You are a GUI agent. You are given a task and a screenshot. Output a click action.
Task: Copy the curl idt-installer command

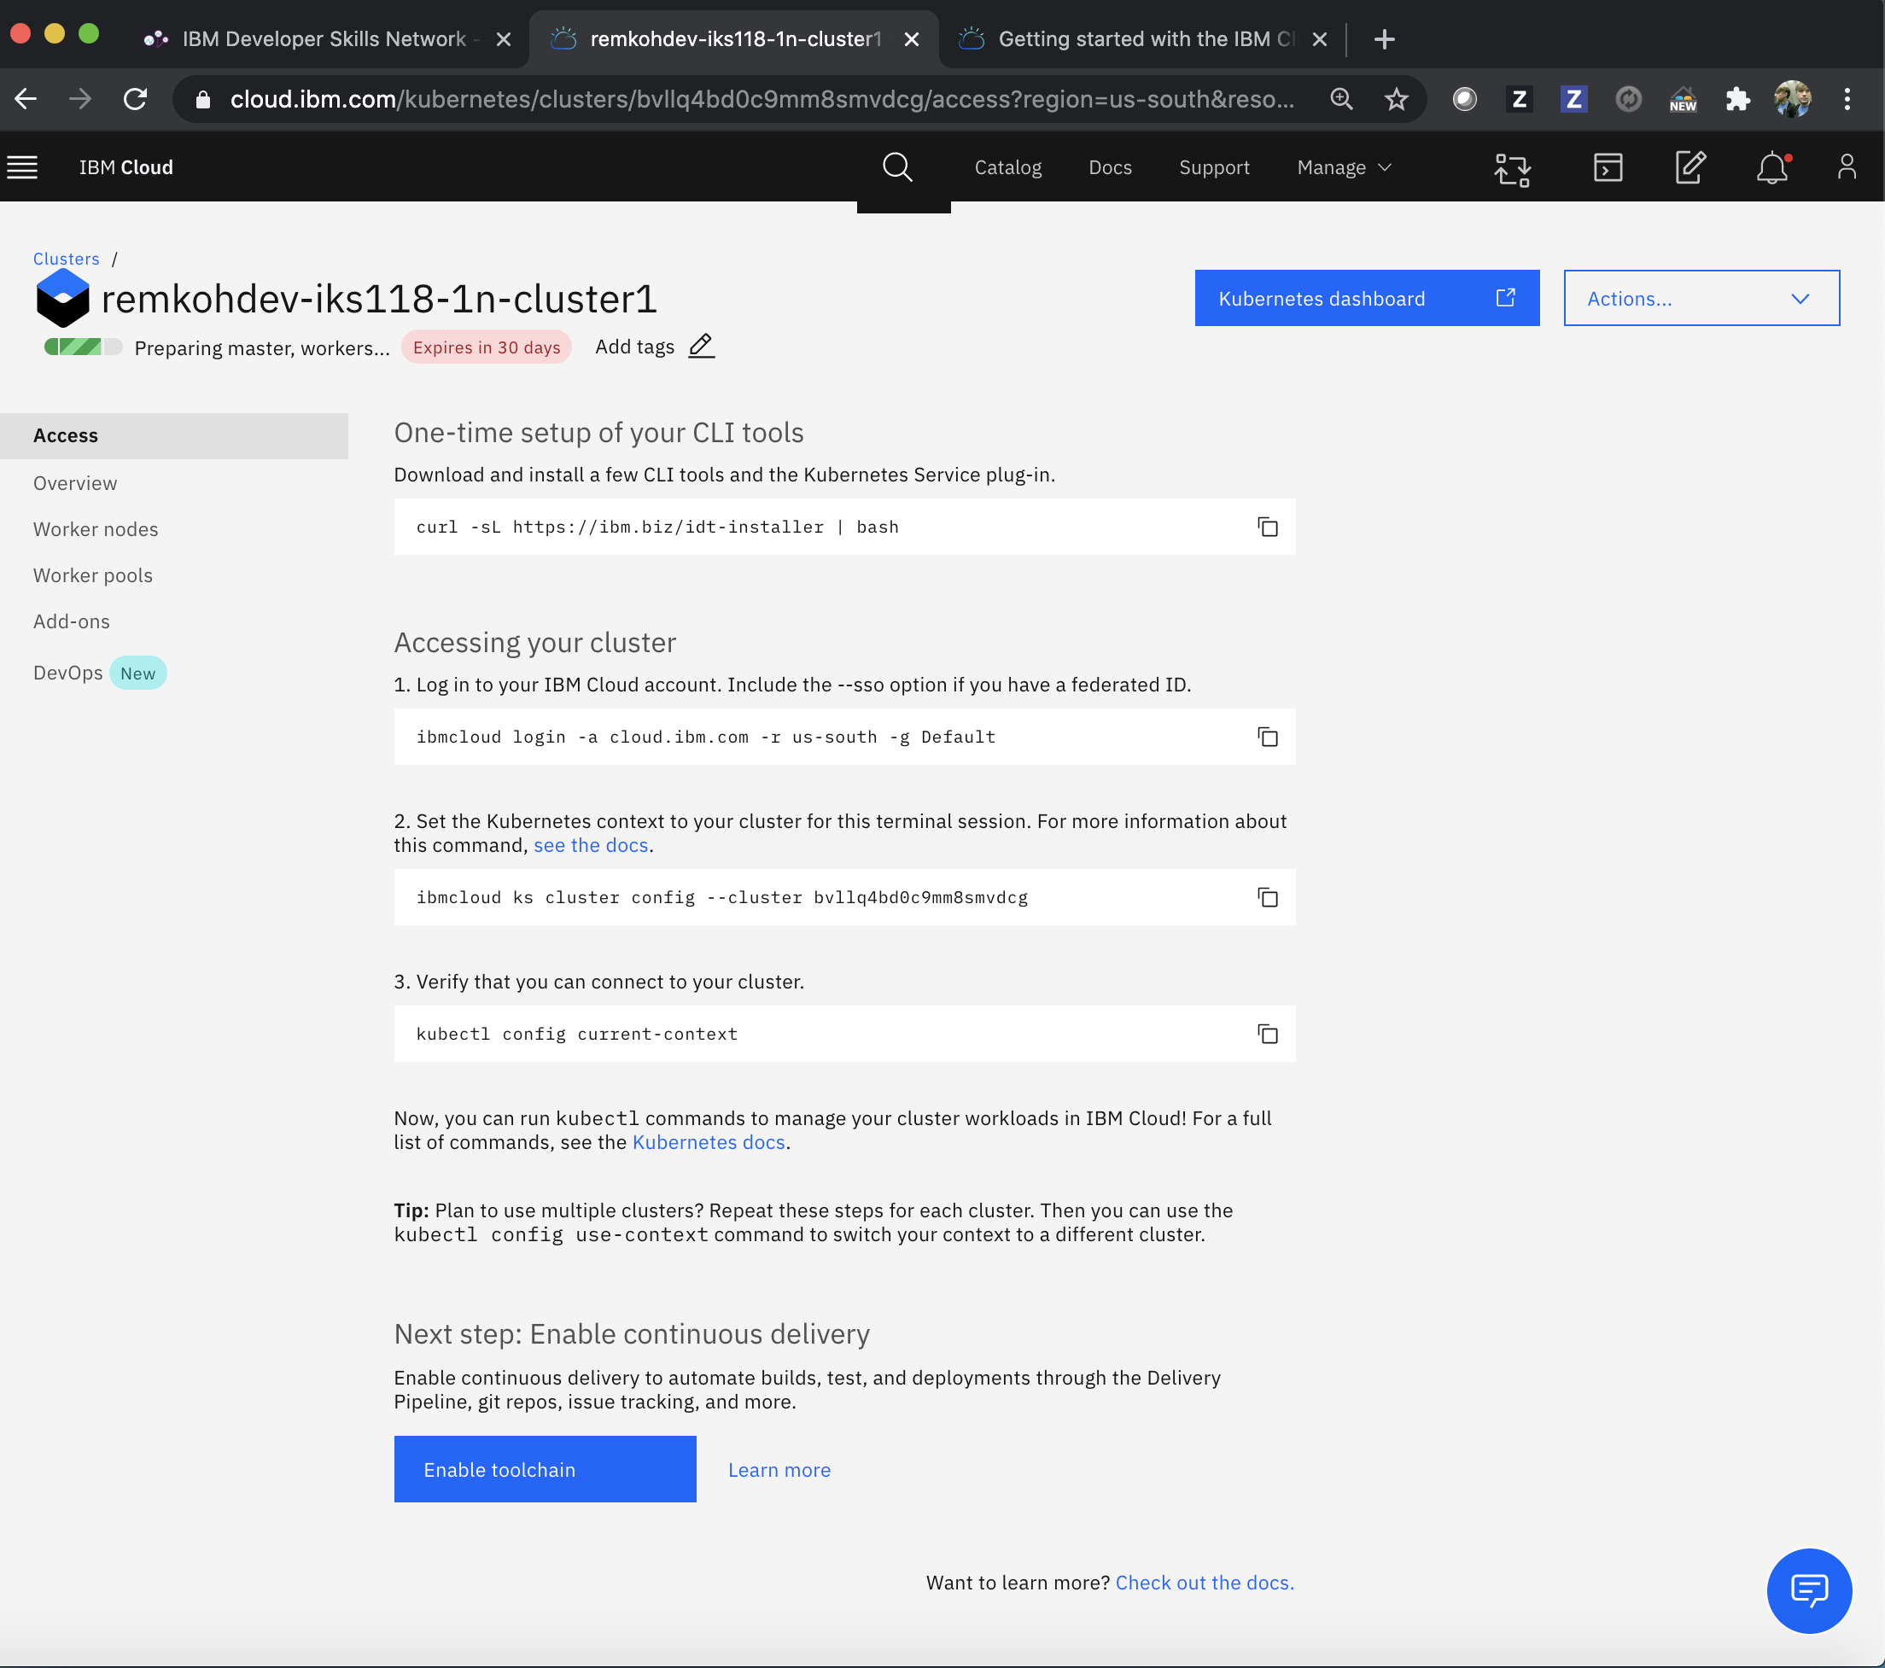pos(1267,527)
